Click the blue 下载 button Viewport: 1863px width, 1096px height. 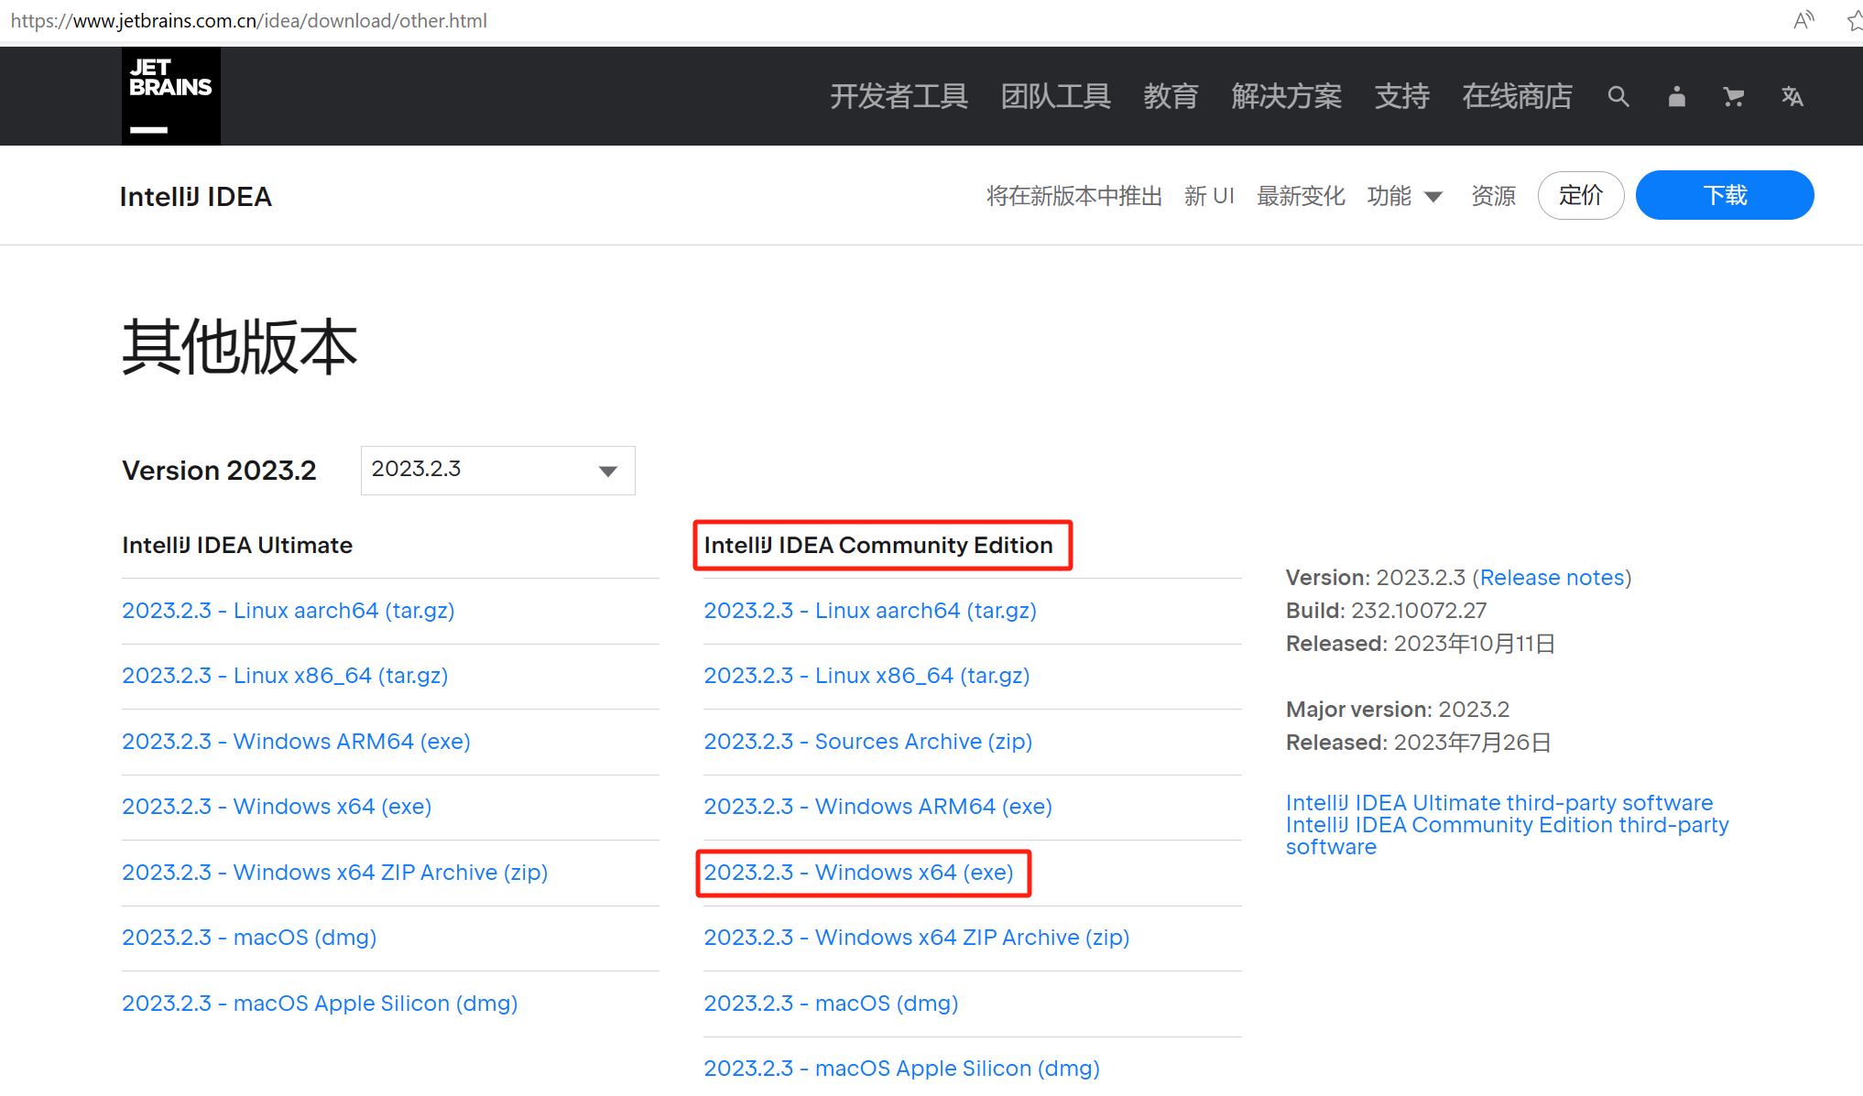coord(1724,195)
